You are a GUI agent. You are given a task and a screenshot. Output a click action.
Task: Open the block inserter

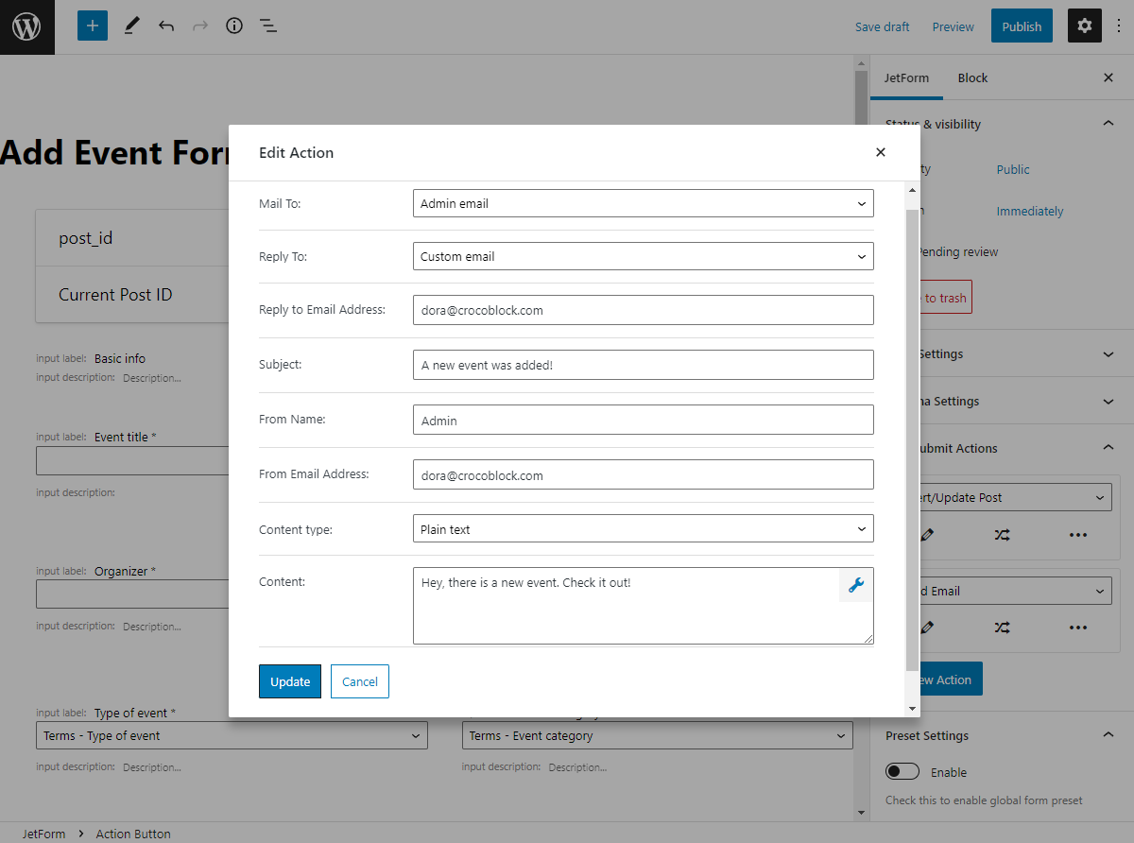pos(92,26)
